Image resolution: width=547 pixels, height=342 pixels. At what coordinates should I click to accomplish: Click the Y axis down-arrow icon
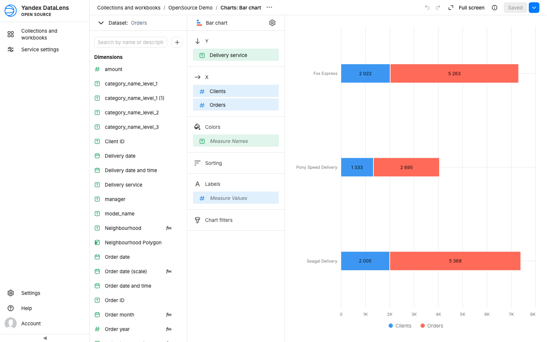(197, 41)
